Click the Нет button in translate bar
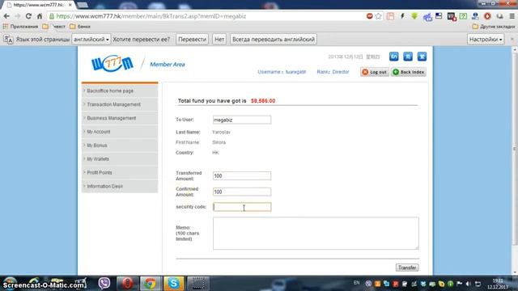The image size is (518, 291). [219, 40]
